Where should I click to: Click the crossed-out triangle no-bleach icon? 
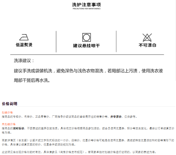(x=147, y=38)
